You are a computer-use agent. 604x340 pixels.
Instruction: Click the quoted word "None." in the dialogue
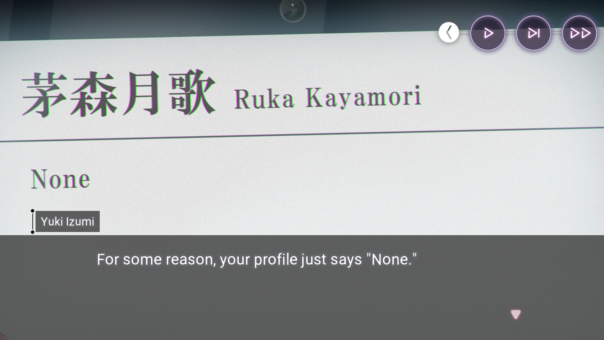tap(392, 259)
